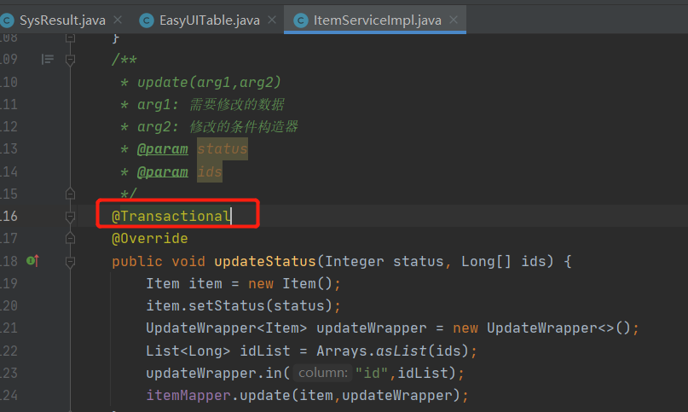
Task: Click the 'Integer status' parameter
Action: (384, 261)
